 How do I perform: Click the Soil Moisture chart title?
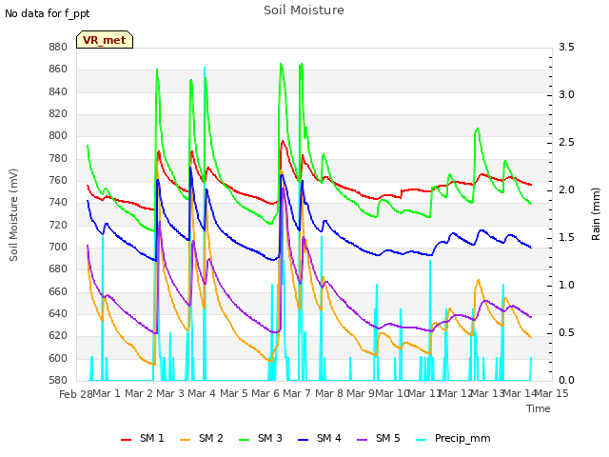pos(304,10)
